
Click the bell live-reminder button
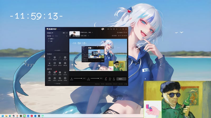tap(120, 33)
